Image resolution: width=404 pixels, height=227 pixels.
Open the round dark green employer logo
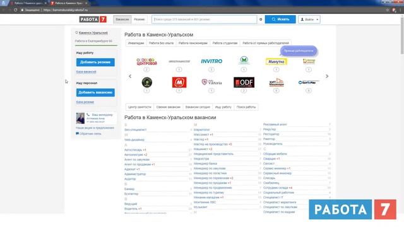pyautogui.click(x=146, y=83)
